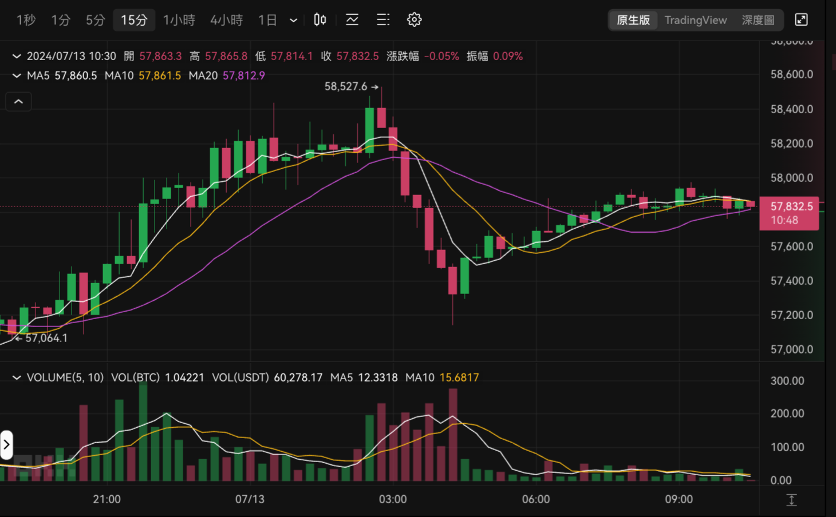Select the 1小時 timeframe

pos(179,20)
